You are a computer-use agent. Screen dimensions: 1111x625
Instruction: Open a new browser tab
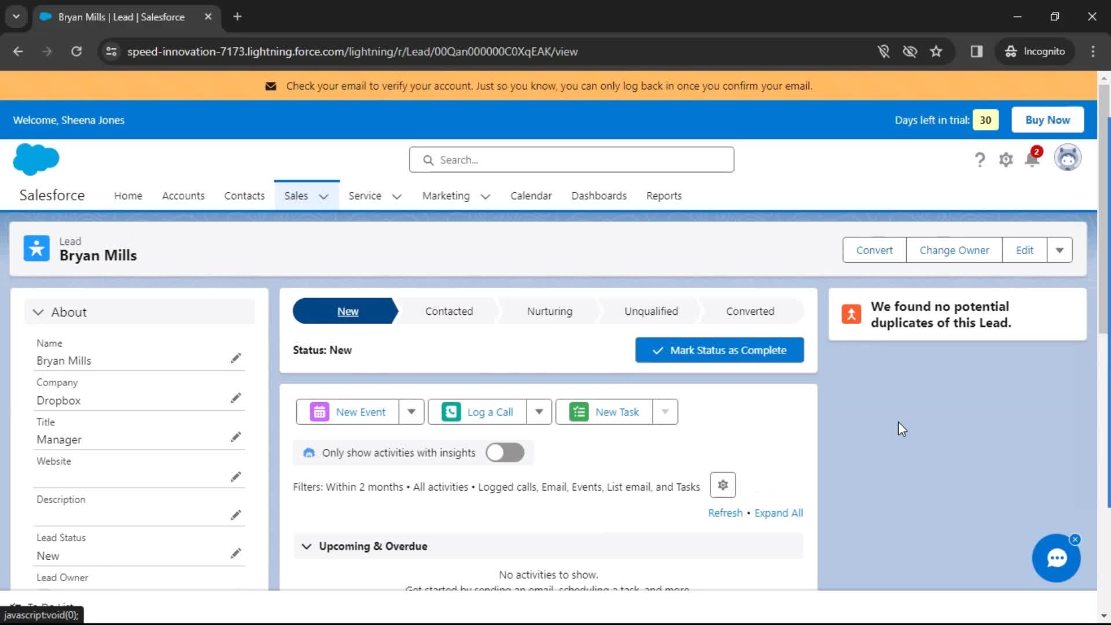[237, 16]
